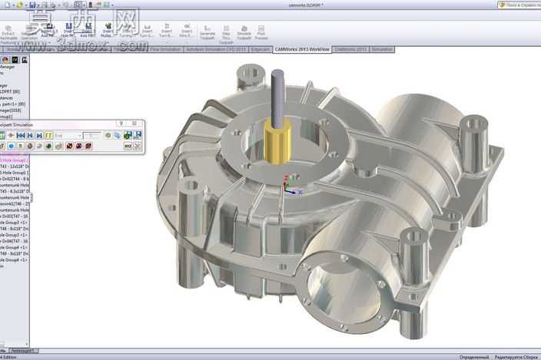Open the Simulation tab
The image size is (541, 360).
pyautogui.click(x=382, y=50)
